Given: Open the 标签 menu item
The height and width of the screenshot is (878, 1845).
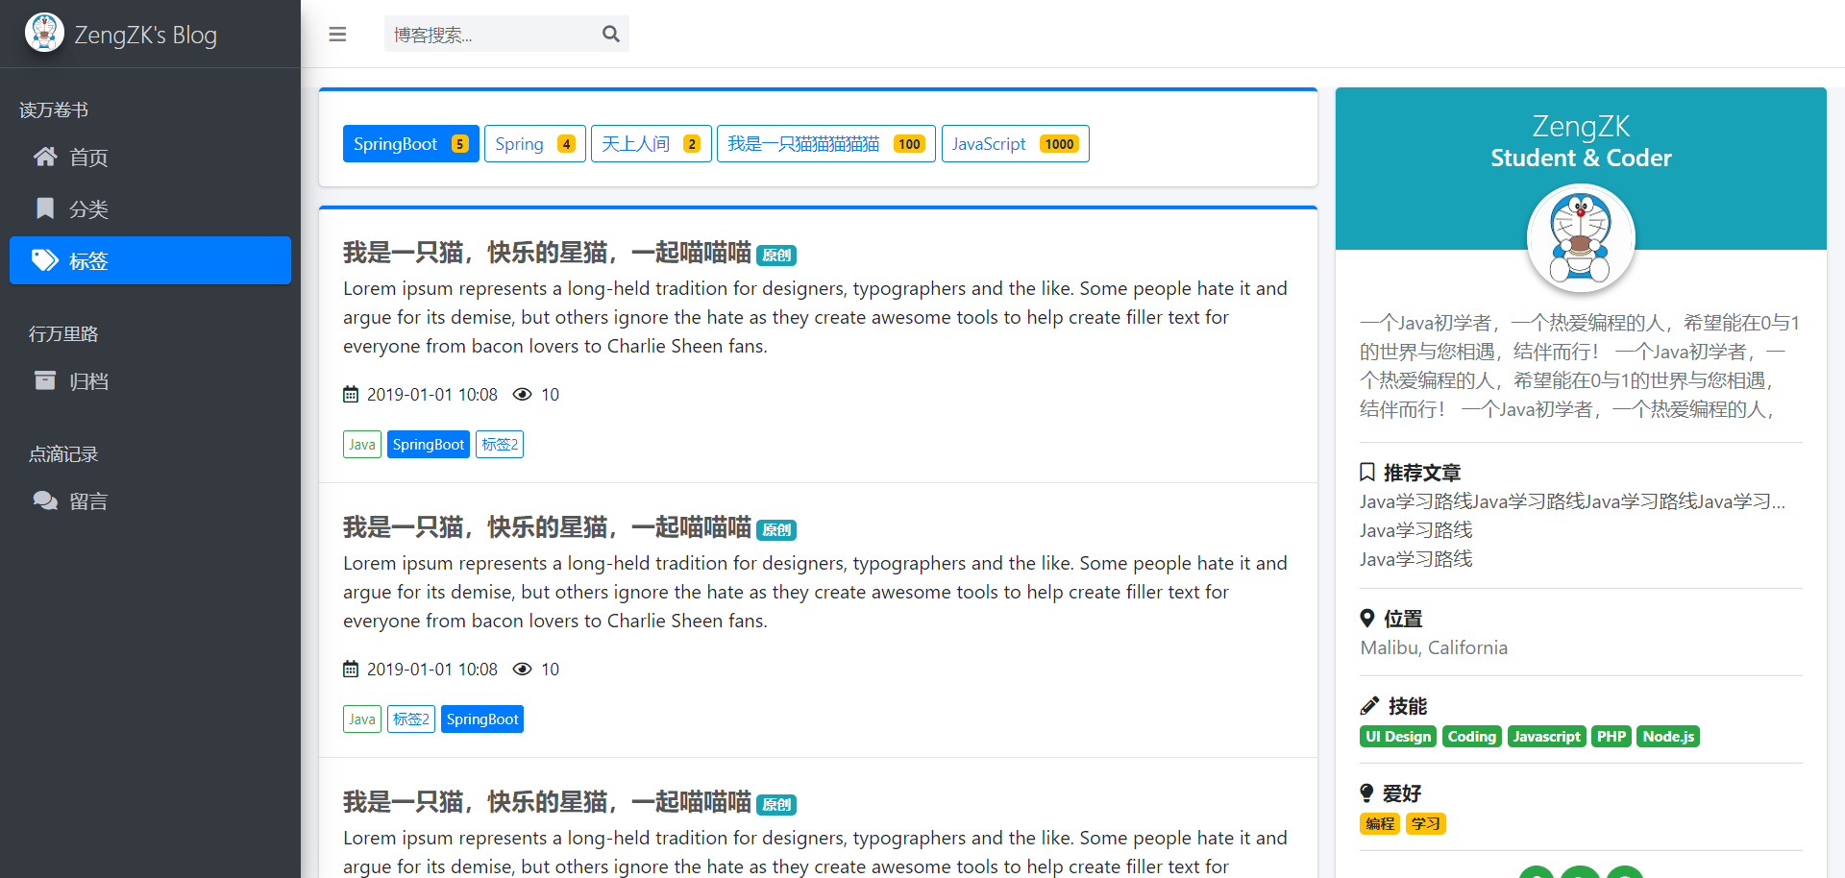Looking at the screenshot, I should [150, 260].
